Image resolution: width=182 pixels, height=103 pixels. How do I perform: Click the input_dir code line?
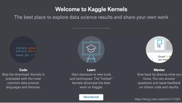point(25,55)
